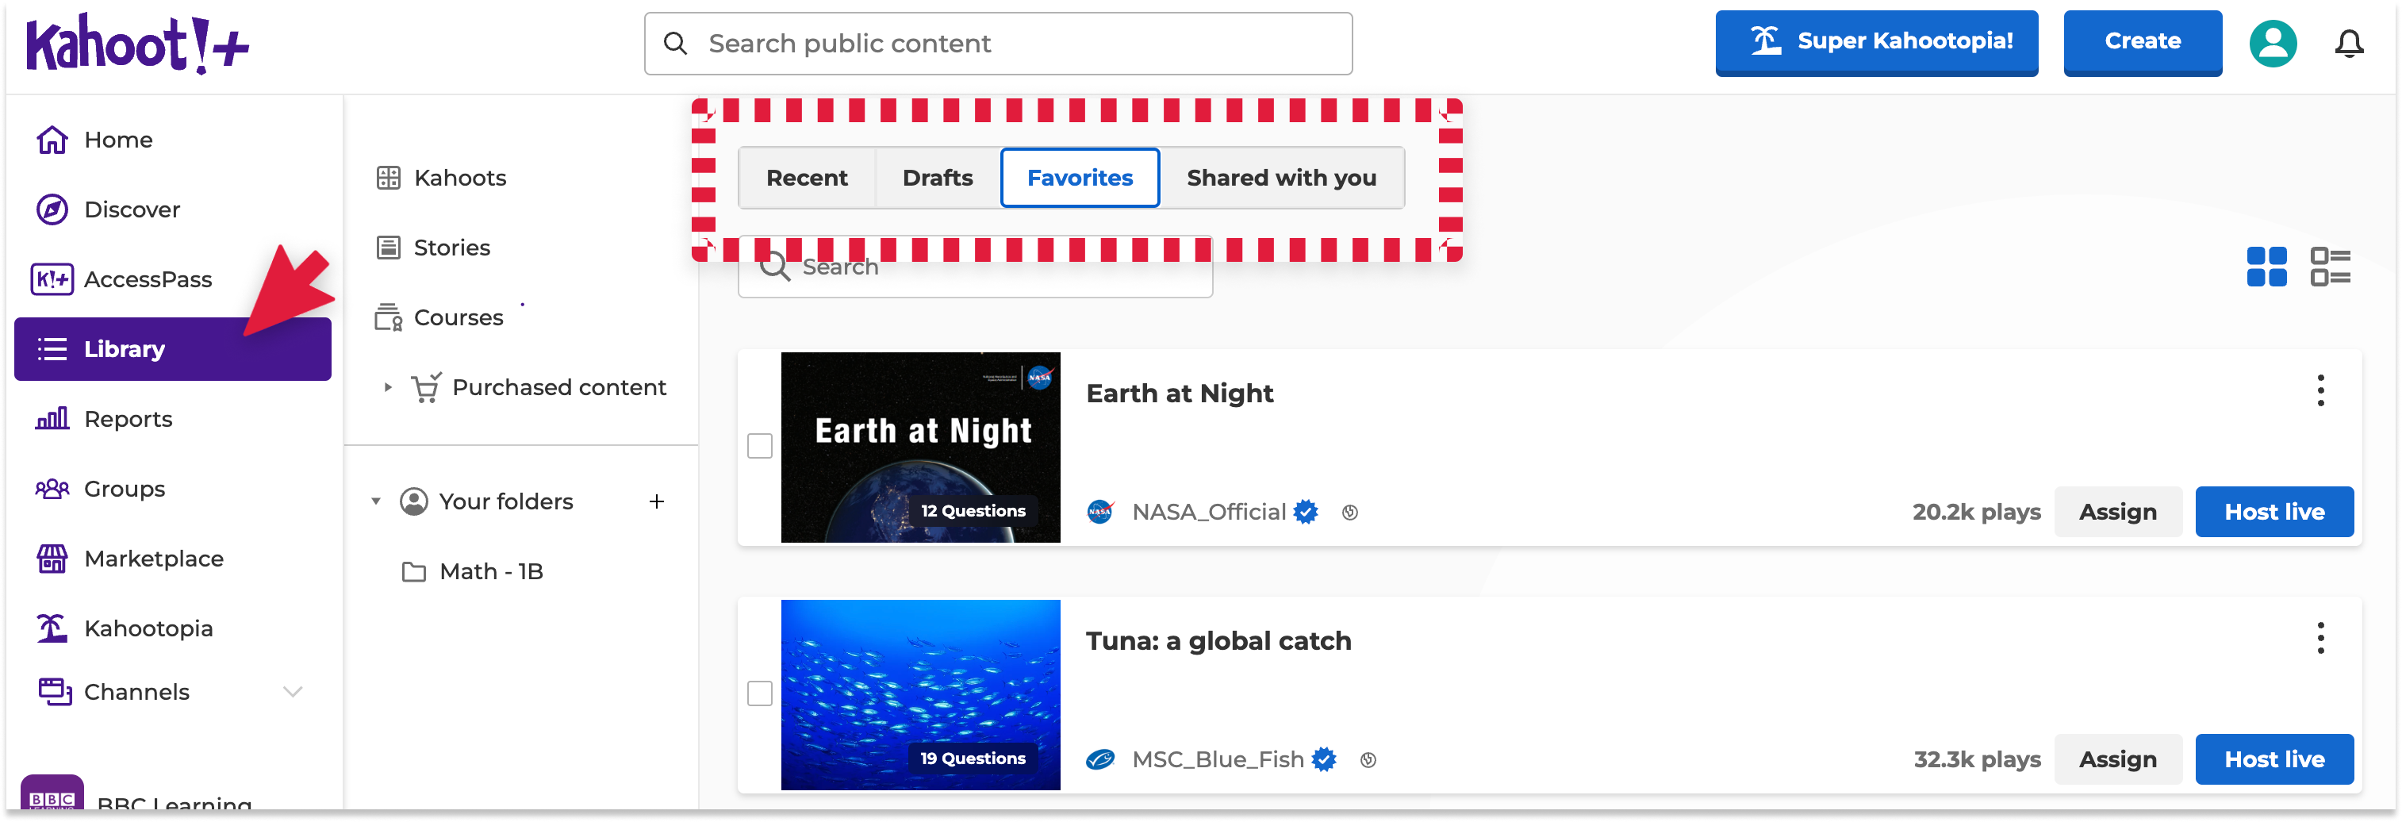Host Earth at Night live
Viewport: 2402px width, 822px height.
pyautogui.click(x=2273, y=511)
